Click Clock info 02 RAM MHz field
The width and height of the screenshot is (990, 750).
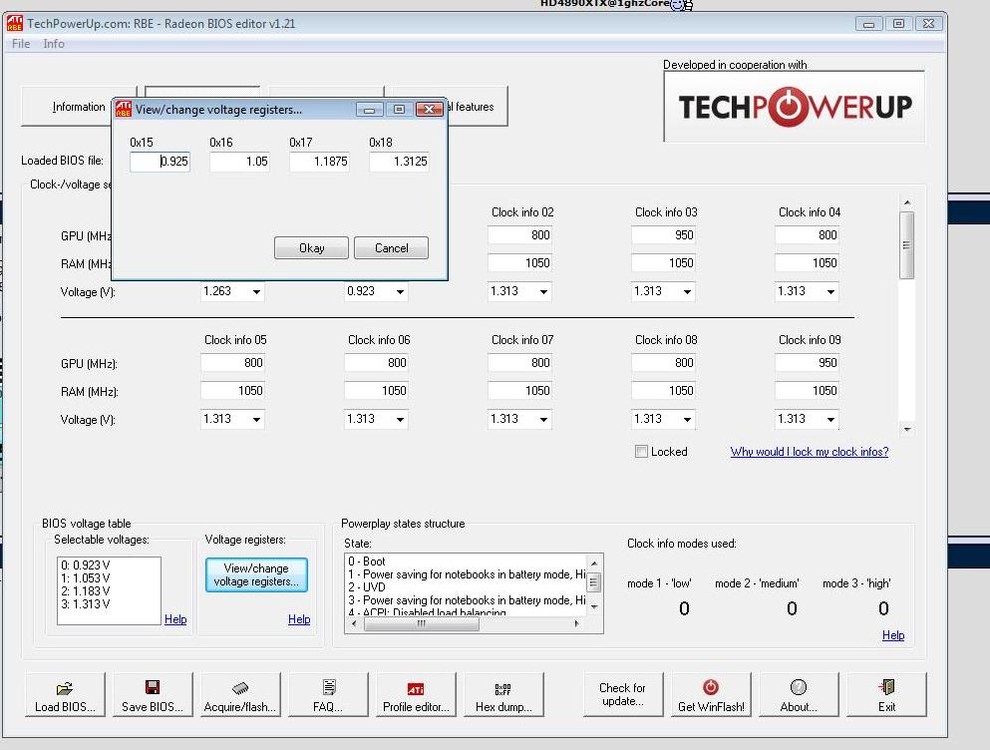click(x=519, y=263)
